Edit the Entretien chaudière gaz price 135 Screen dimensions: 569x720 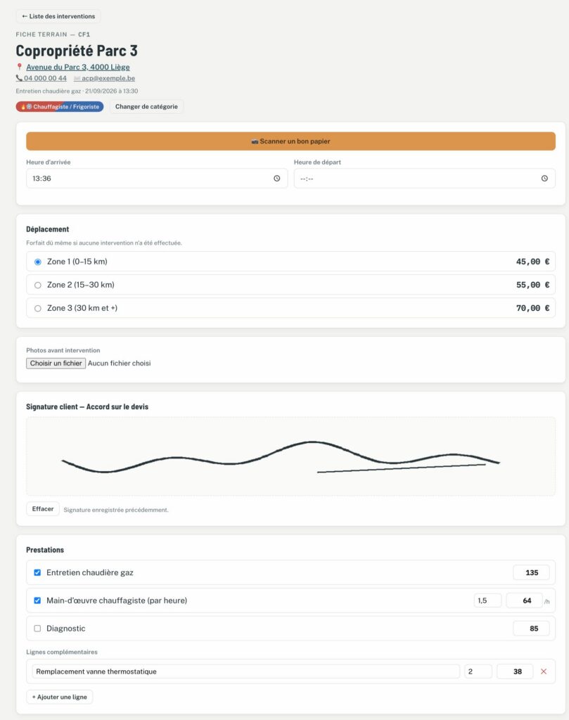click(x=531, y=572)
